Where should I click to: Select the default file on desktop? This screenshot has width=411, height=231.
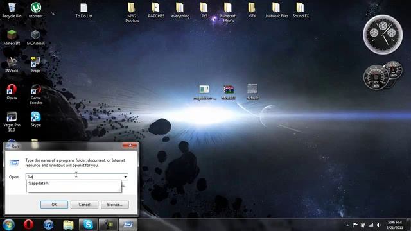(252, 92)
